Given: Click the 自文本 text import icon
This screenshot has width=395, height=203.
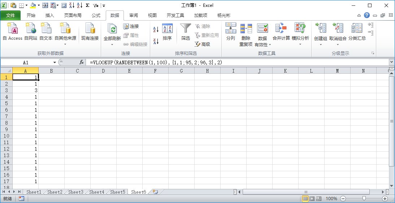Looking at the screenshot, I should [46, 29].
